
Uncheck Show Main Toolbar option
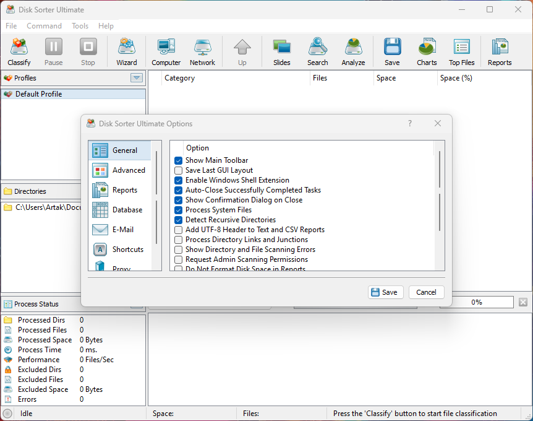179,160
